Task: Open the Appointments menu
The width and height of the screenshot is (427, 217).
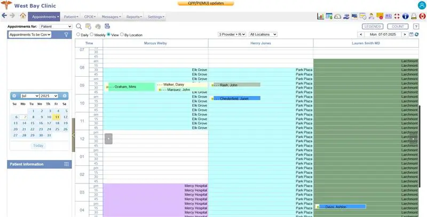Action: 44,17
